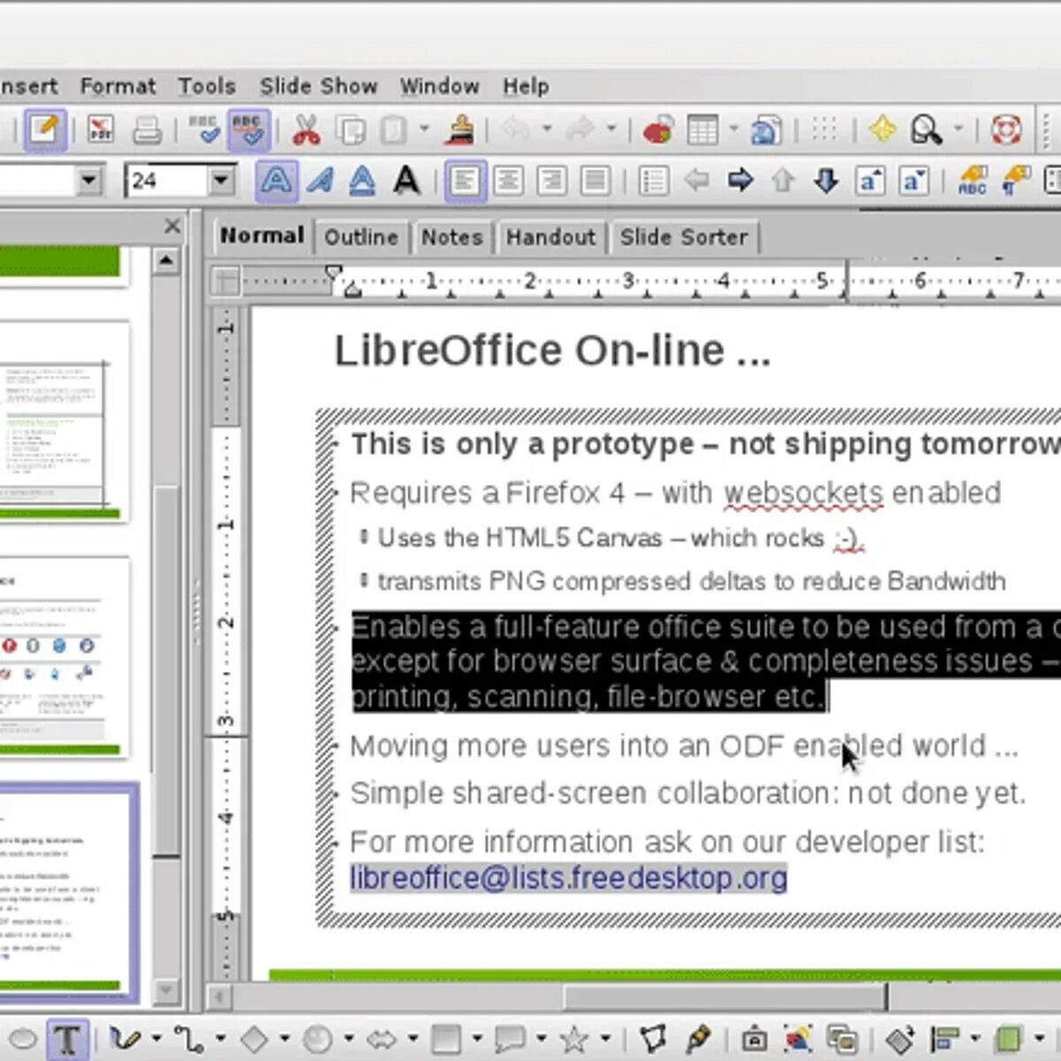Image resolution: width=1061 pixels, height=1061 pixels.
Task: Insert a table icon
Action: tap(703, 130)
